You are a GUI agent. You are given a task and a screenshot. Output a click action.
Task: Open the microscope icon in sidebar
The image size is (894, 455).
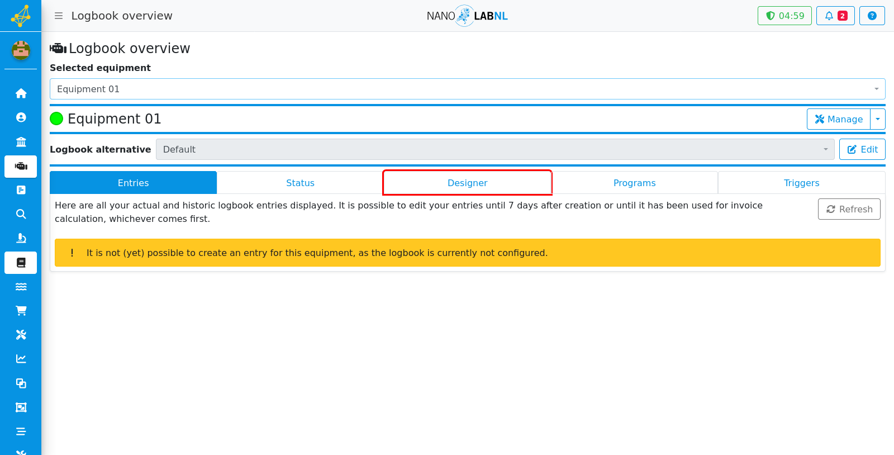point(21,238)
